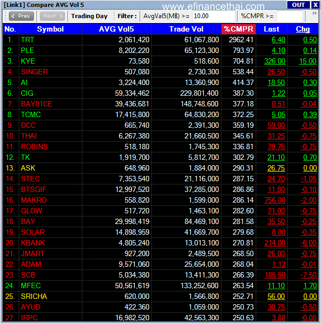
Task: Click THAI %CMPR value 345.61
Action: click(243, 136)
